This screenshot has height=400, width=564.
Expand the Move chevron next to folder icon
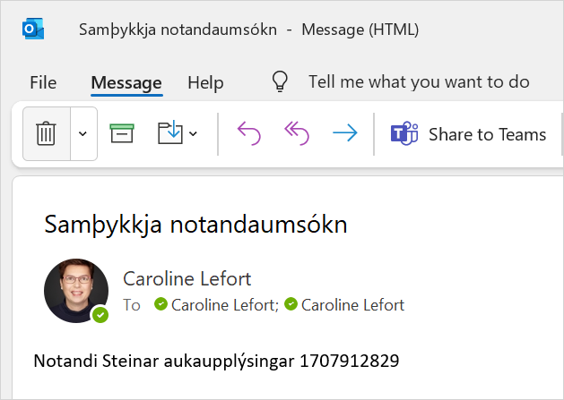coord(193,135)
